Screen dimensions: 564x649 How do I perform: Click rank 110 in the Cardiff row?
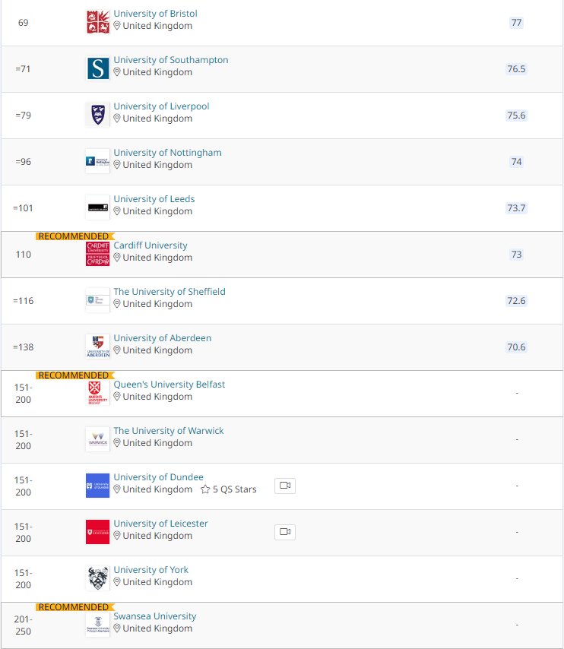[24, 254]
